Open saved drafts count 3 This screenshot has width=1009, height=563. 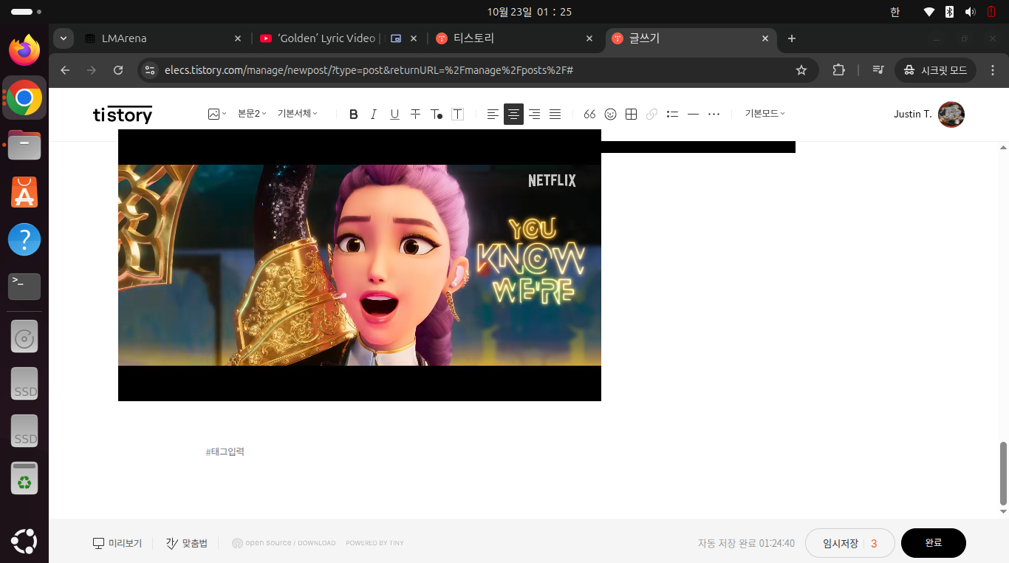coord(874,543)
